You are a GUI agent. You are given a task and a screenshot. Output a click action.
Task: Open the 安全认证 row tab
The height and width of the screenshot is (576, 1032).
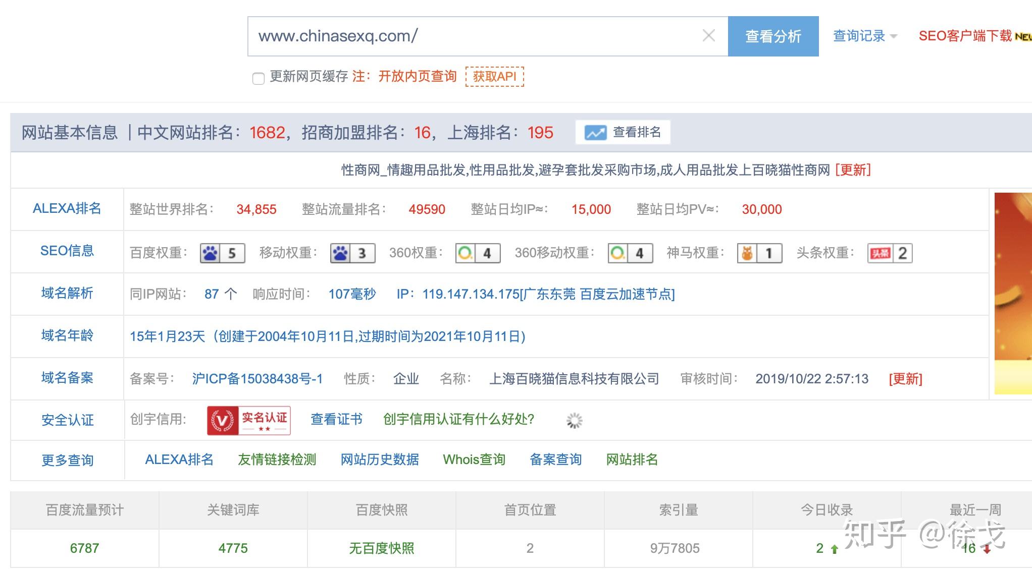click(x=67, y=420)
